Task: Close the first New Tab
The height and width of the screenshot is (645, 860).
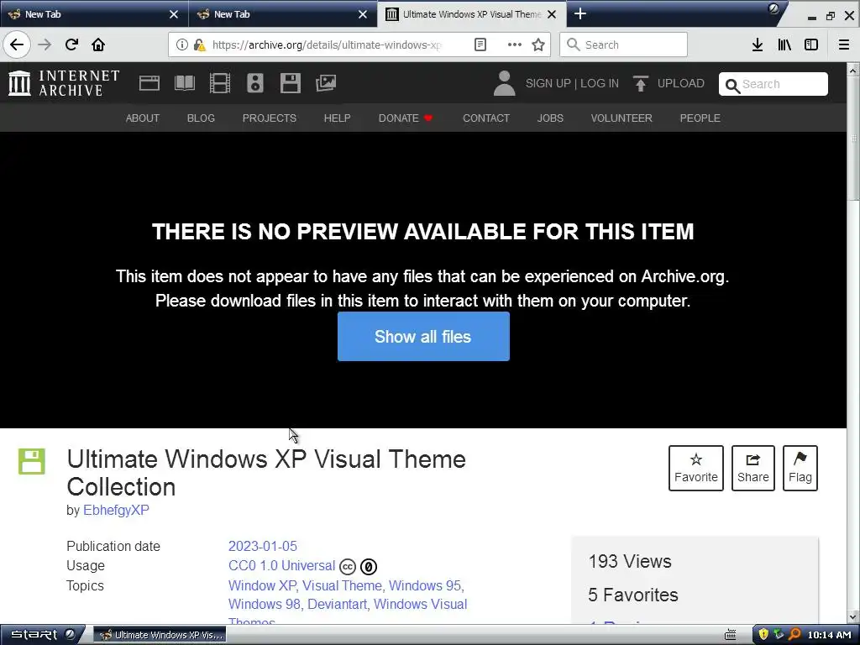Action: (x=174, y=14)
